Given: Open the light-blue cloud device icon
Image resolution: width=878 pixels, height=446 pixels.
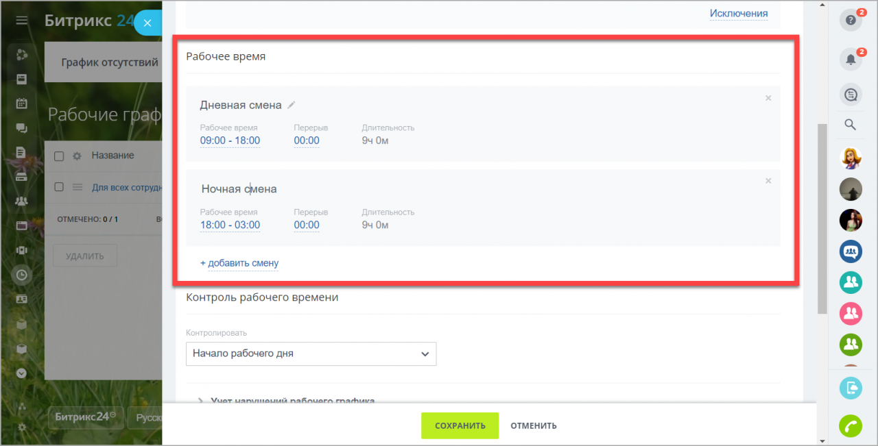Looking at the screenshot, I should tap(851, 388).
